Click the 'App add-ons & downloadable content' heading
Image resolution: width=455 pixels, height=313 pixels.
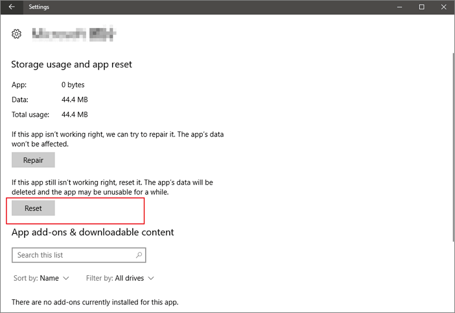[93, 232]
